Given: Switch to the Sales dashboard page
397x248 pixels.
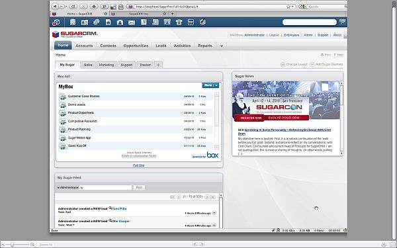Looking at the screenshot, I should coord(88,65).
